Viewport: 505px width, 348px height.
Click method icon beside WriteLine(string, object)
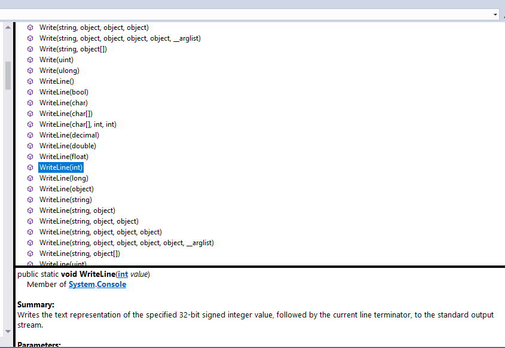tap(30, 210)
